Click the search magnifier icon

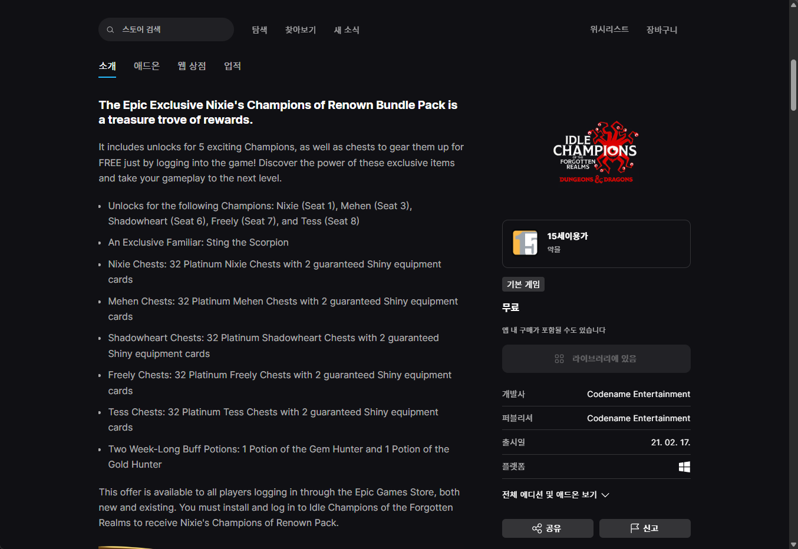point(110,29)
